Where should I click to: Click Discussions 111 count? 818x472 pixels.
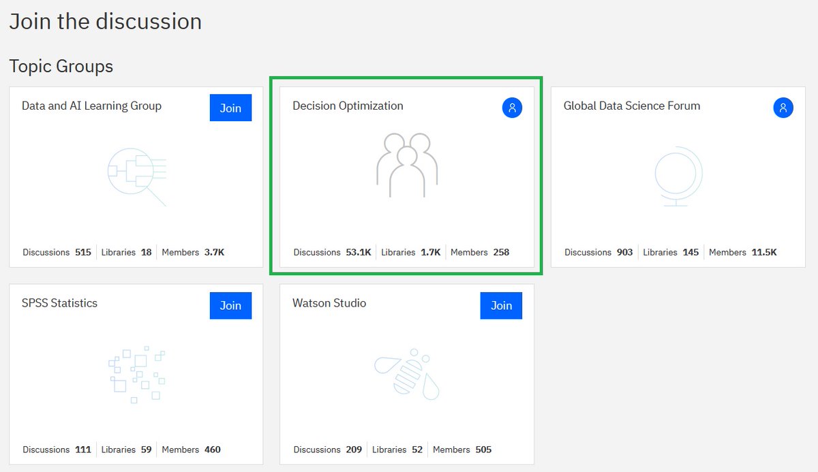[x=57, y=450]
